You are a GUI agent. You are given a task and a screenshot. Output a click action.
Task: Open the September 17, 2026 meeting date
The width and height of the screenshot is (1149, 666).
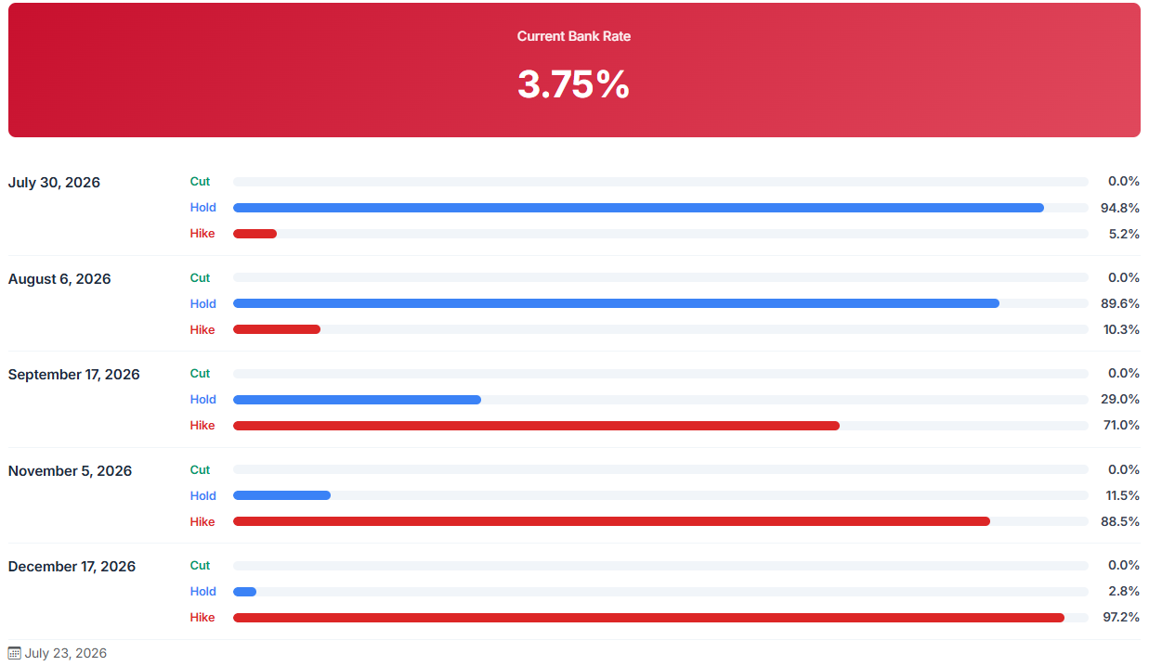[x=74, y=375]
